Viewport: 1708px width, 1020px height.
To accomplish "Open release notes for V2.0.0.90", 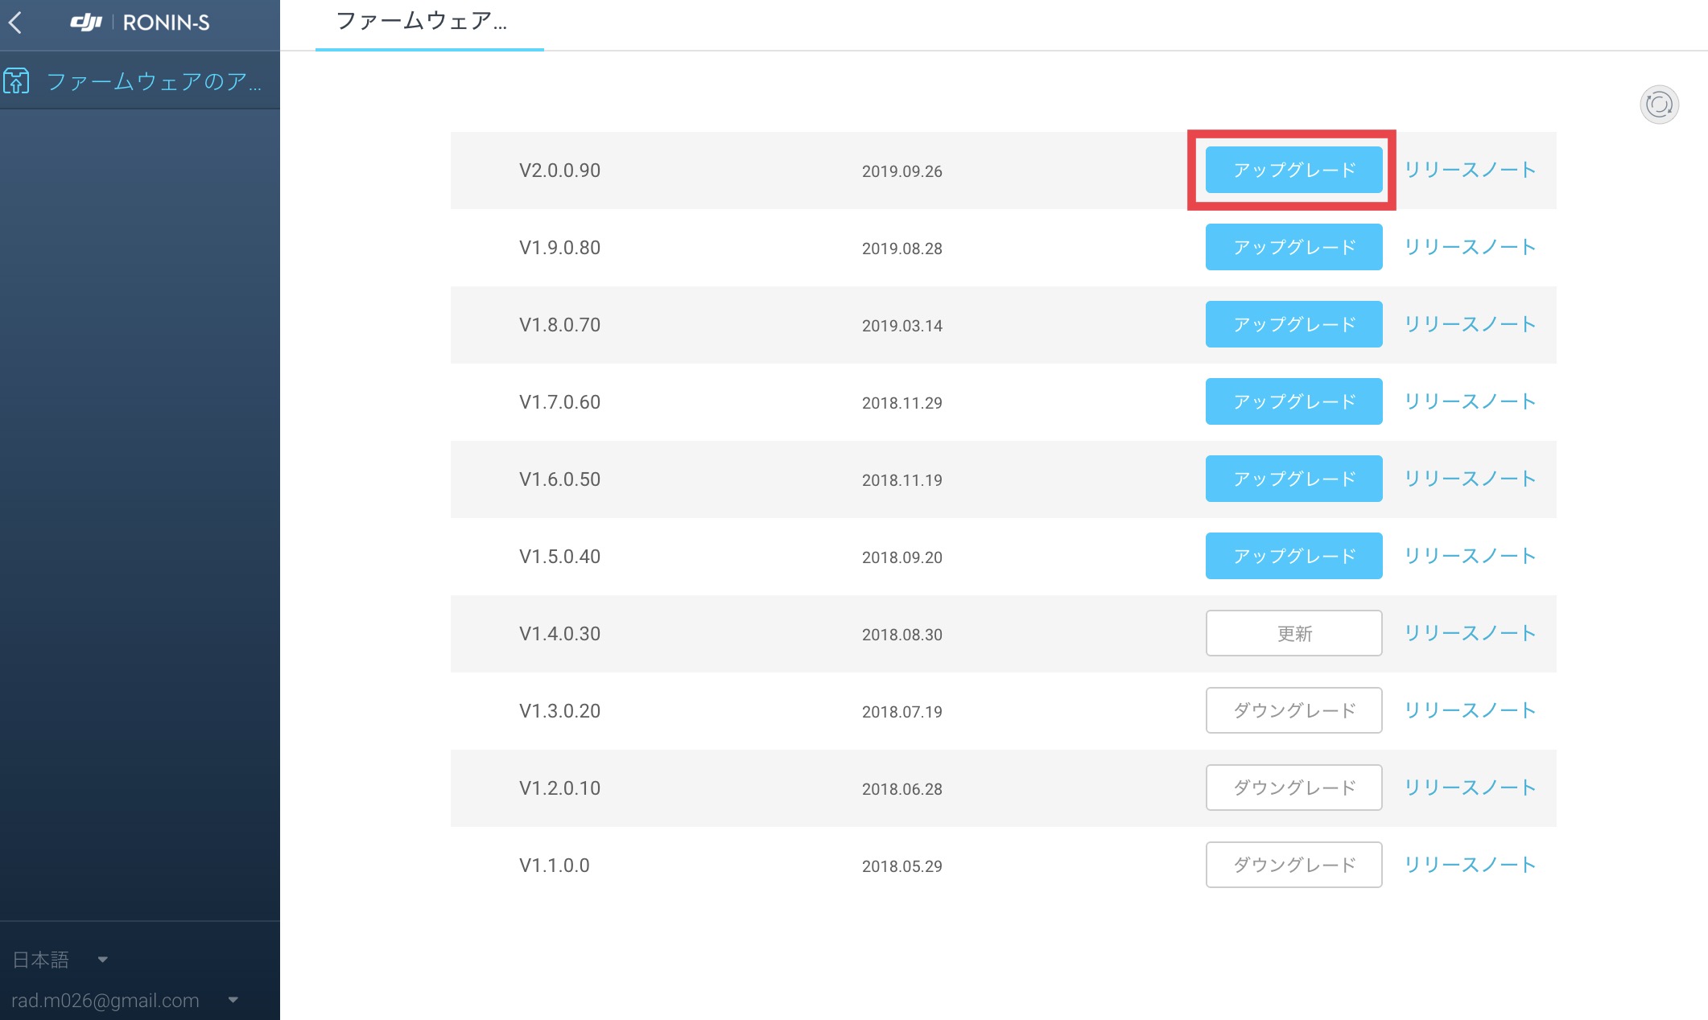I will tap(1470, 170).
